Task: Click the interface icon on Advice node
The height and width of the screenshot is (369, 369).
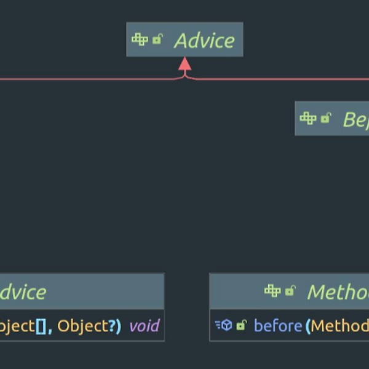Action: coord(140,39)
